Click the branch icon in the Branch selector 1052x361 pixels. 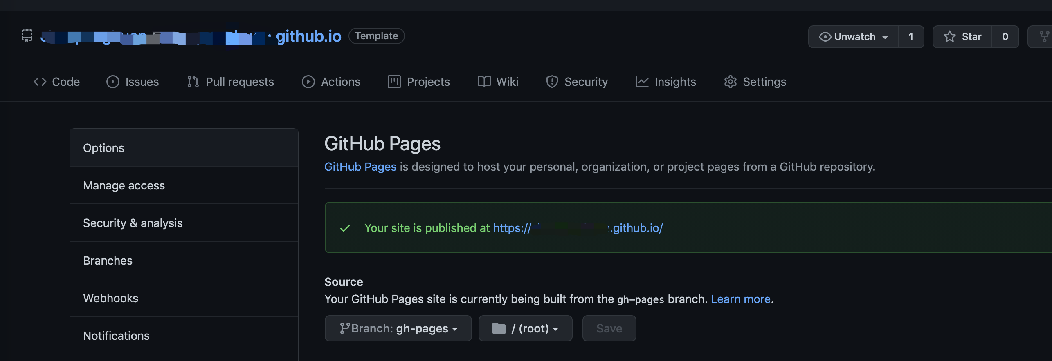[x=344, y=328]
